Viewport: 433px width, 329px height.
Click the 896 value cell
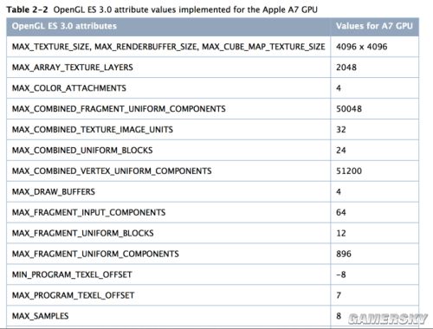(375, 254)
